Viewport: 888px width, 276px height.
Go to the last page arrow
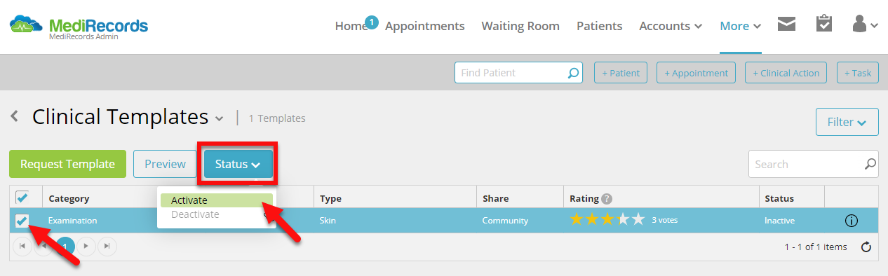[107, 246]
